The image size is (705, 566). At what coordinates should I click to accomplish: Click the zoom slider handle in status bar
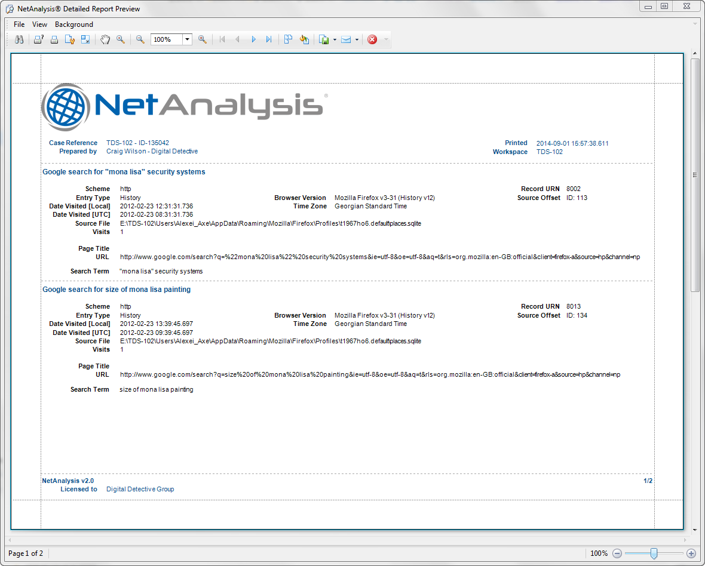coord(654,553)
